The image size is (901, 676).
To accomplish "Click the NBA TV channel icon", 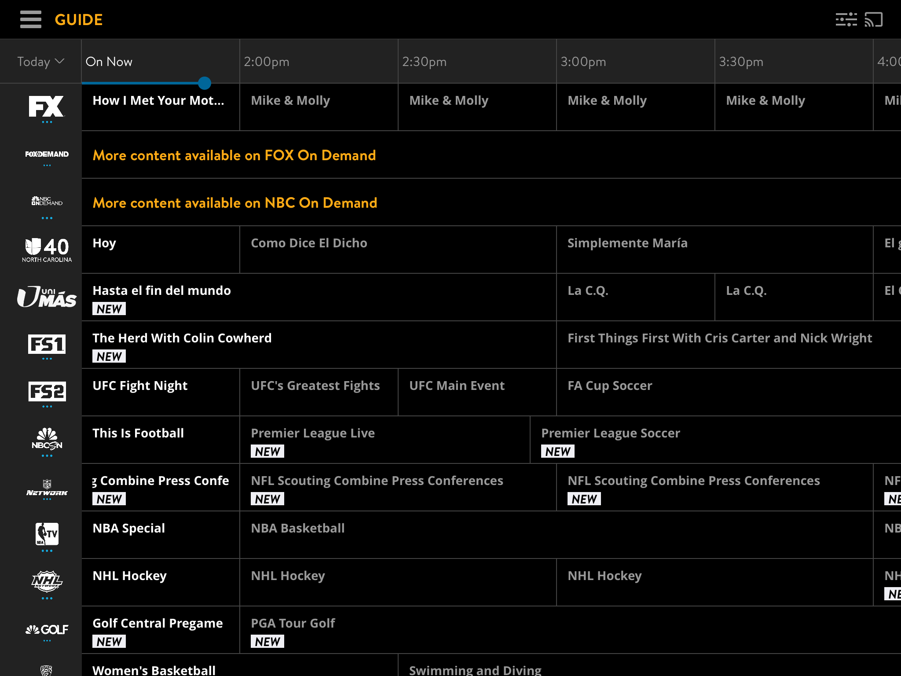I will point(47,533).
